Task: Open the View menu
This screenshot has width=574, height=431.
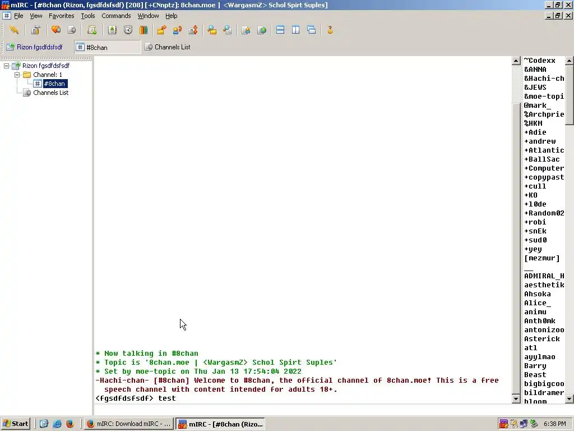Action: coord(36,16)
